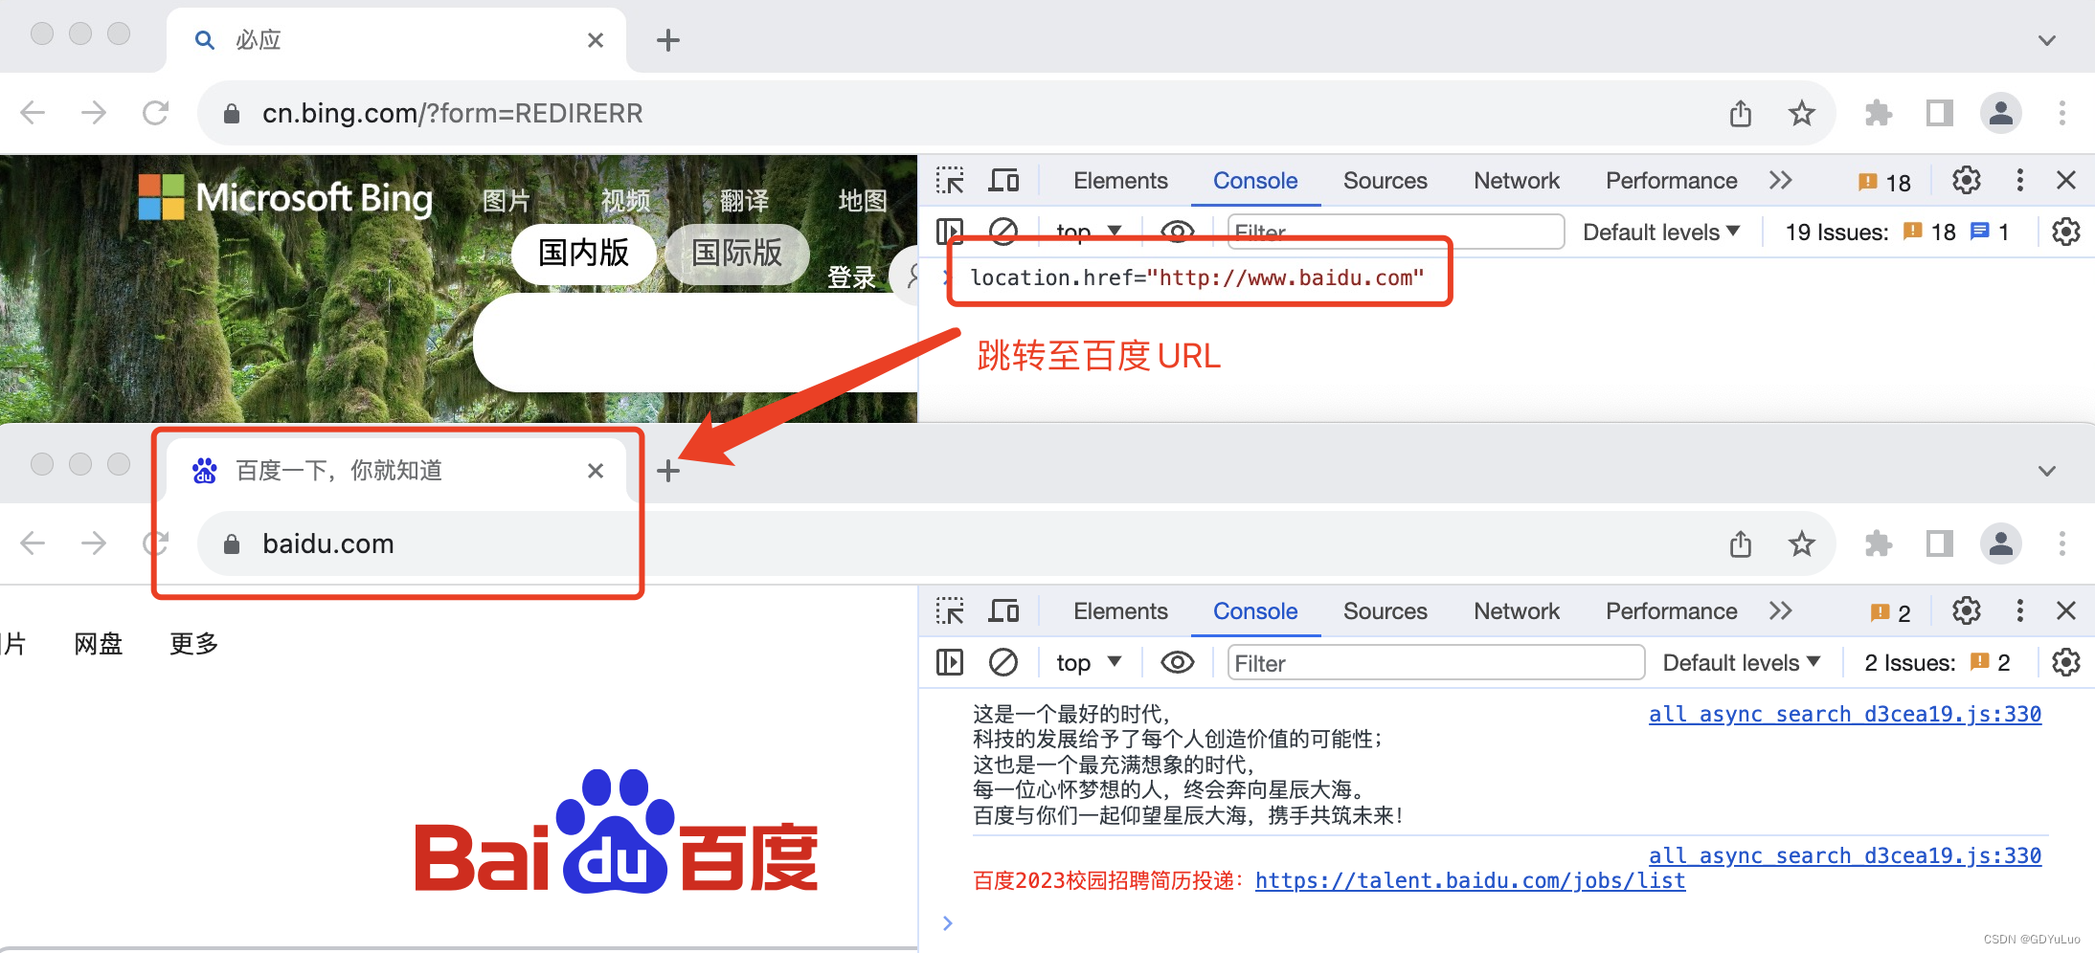
Task: Open the 更多 link on the Baidu page
Action: tap(194, 644)
